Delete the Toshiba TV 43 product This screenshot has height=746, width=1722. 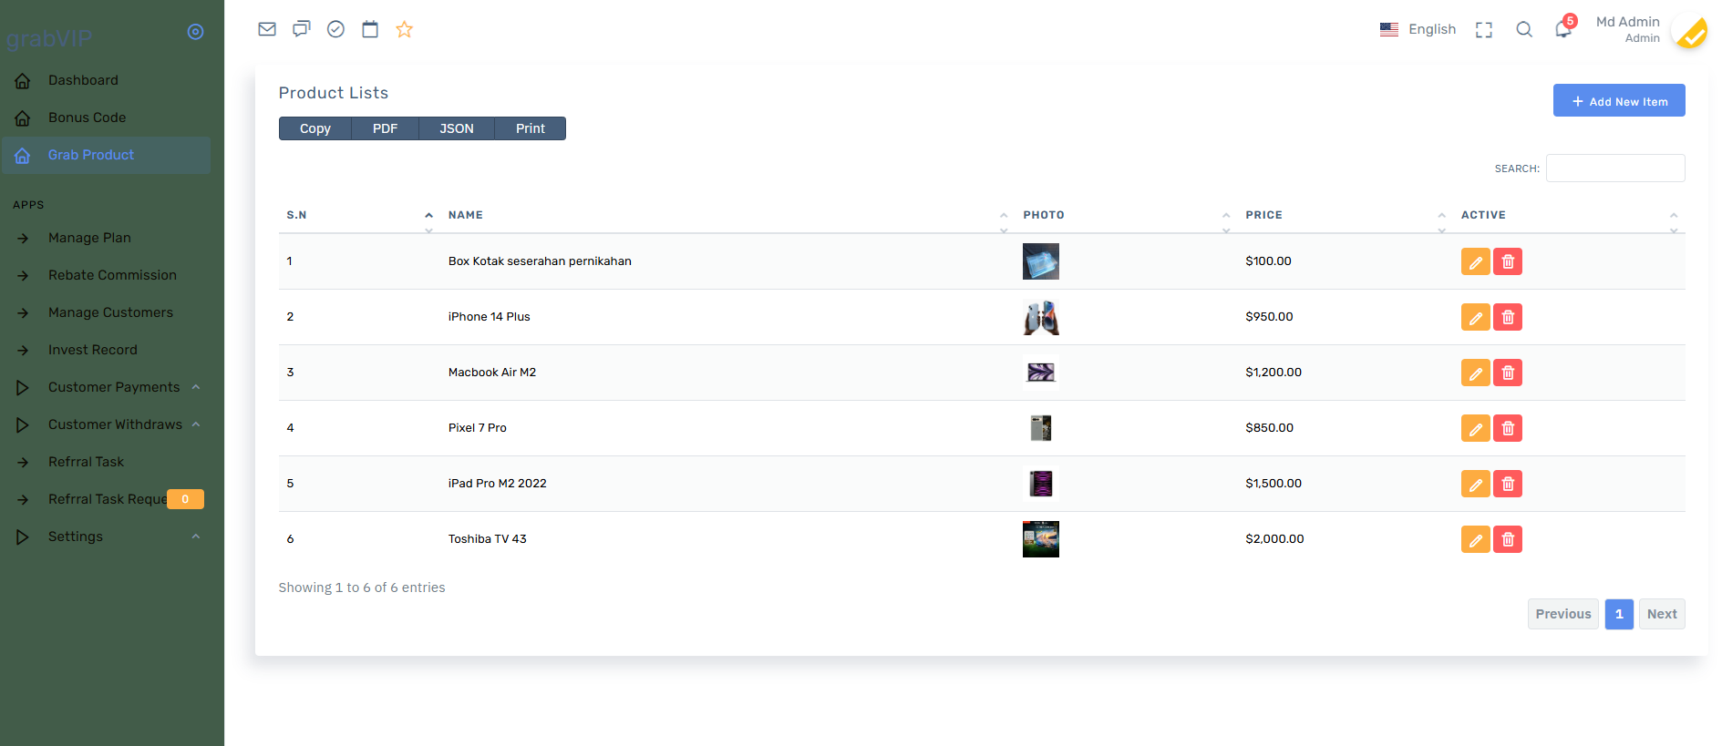[1508, 539]
